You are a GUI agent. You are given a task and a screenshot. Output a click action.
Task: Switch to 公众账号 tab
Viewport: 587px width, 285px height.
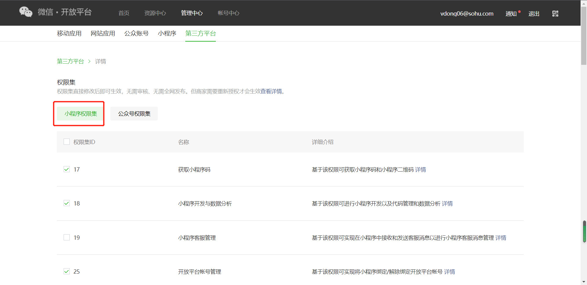point(136,33)
